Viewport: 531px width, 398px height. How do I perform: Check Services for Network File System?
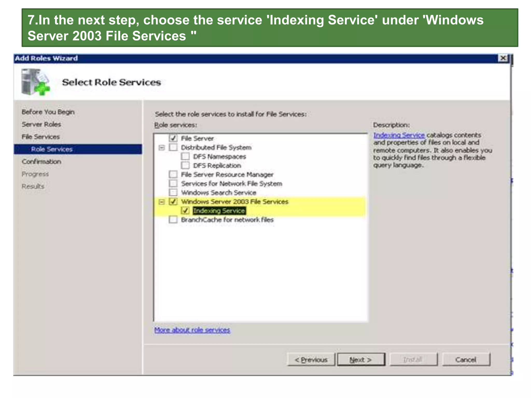[x=173, y=183]
